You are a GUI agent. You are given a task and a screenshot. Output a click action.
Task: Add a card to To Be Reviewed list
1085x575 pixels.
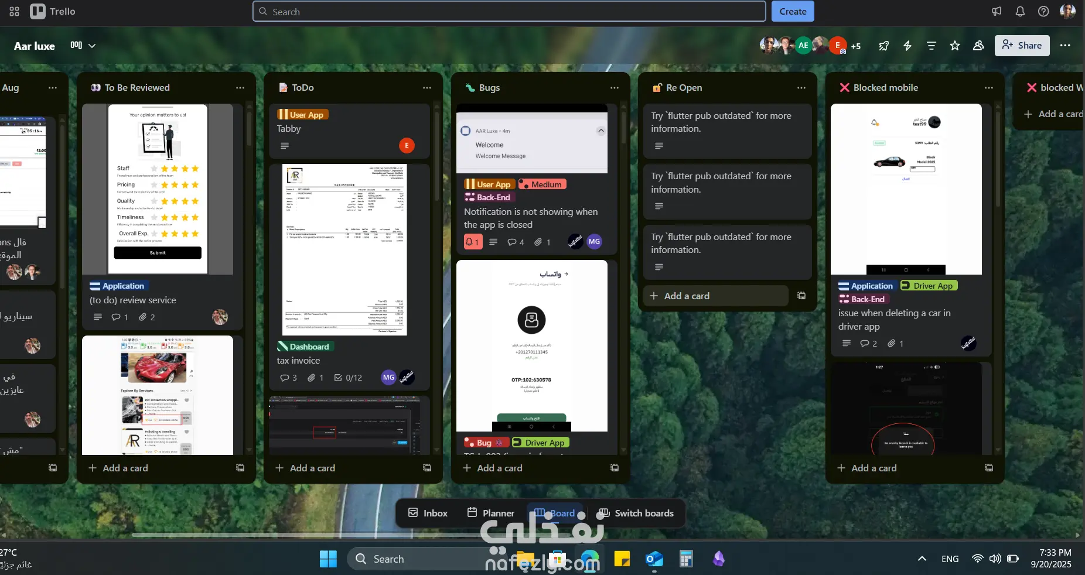click(155, 468)
